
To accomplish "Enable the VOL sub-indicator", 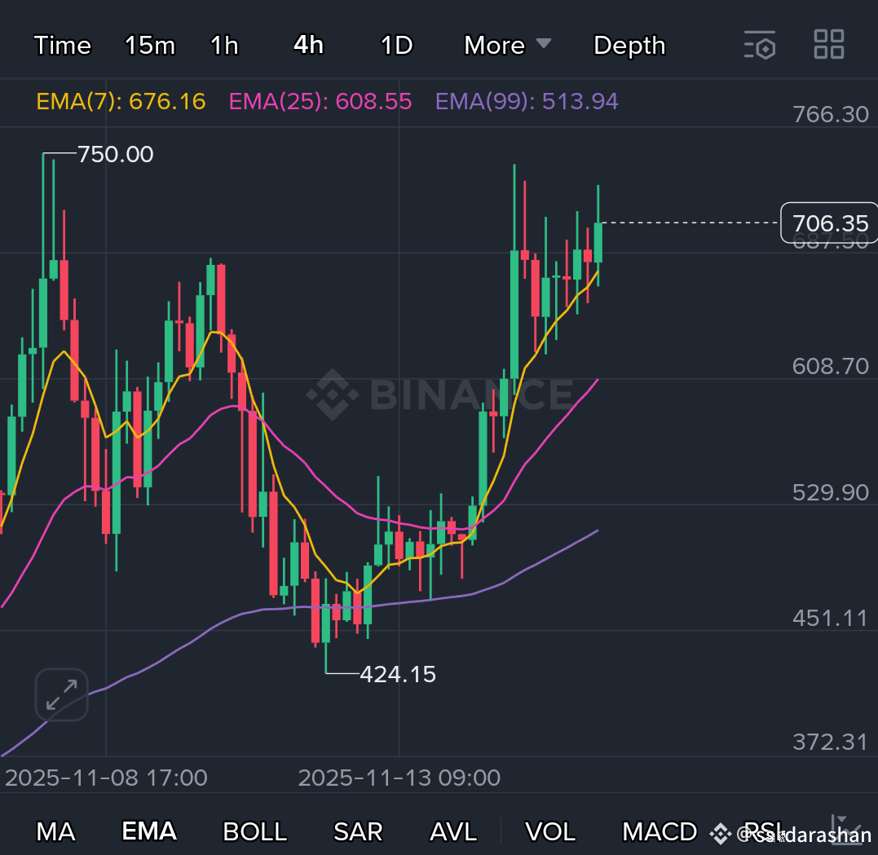I will pos(549,831).
